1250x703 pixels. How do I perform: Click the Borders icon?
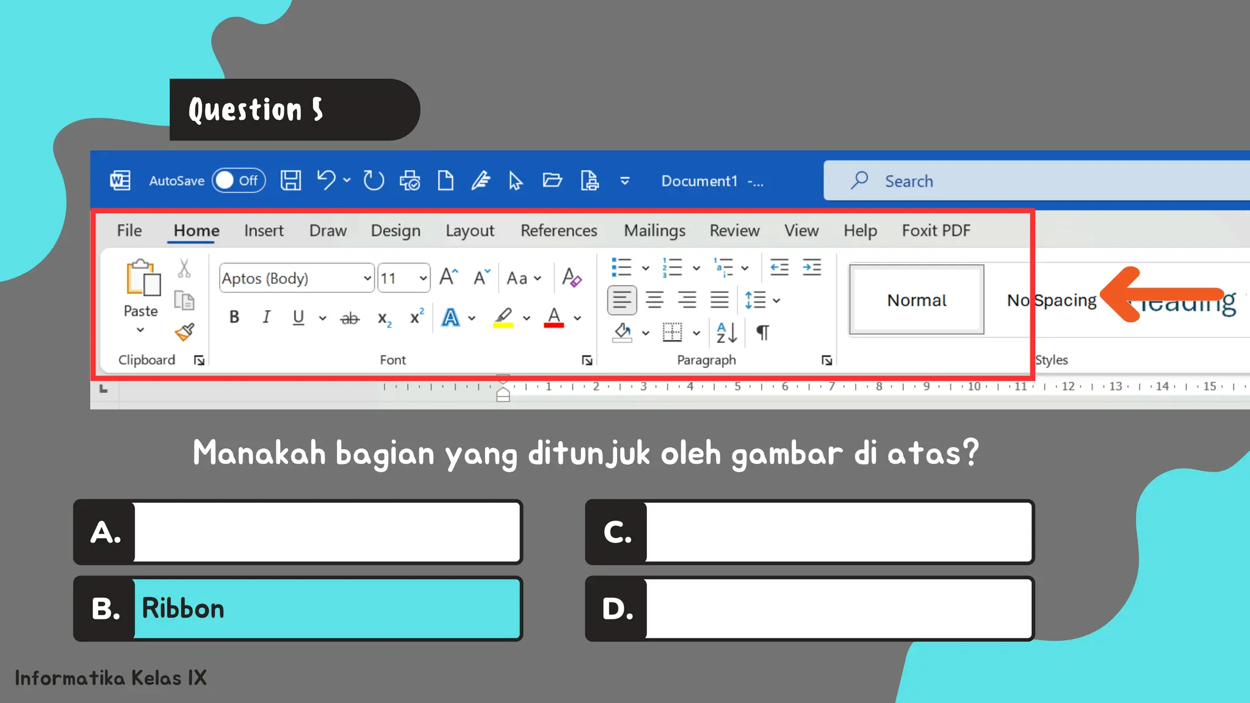coord(673,333)
